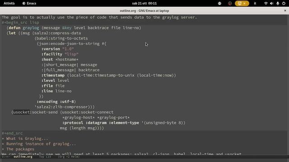Click ':datagram' keyword

click(x=96, y=123)
